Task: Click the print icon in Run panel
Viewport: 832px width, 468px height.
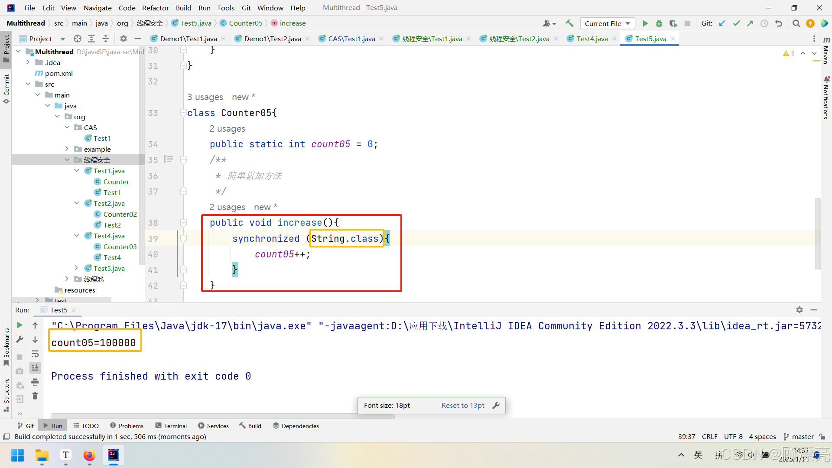Action: pos(35,382)
